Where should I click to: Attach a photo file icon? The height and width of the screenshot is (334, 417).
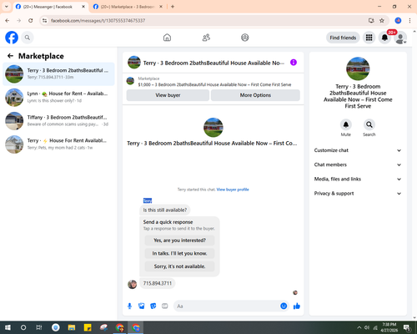click(x=142, y=306)
